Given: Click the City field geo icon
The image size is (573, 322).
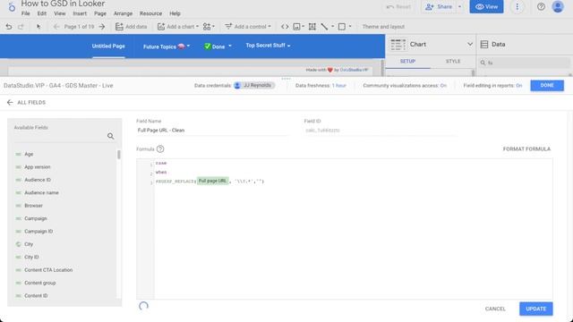Looking at the screenshot, I should [18, 244].
